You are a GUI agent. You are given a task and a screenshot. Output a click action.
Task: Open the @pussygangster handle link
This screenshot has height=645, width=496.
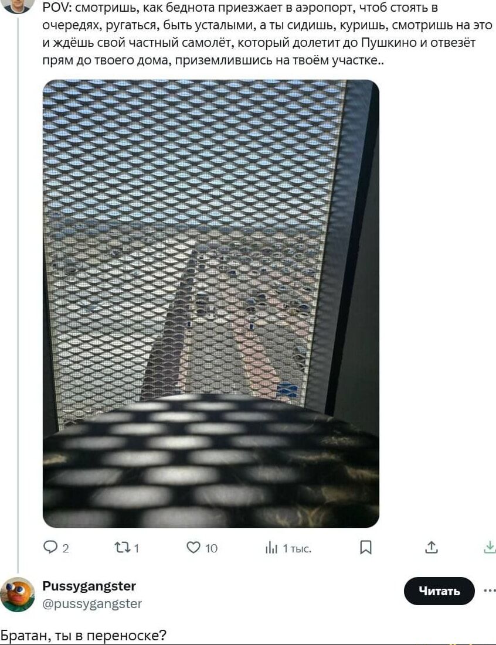92,603
